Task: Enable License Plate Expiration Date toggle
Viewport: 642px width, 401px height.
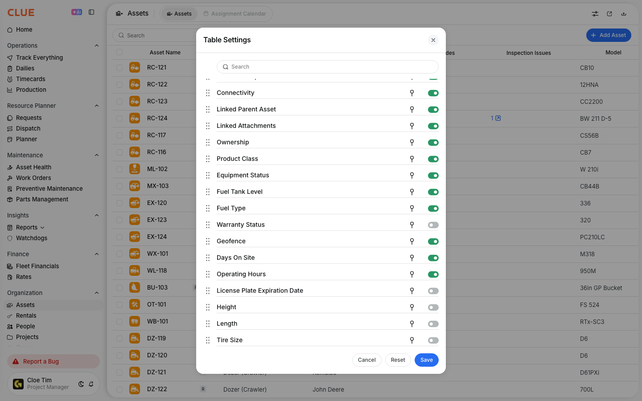Action: coord(433,291)
